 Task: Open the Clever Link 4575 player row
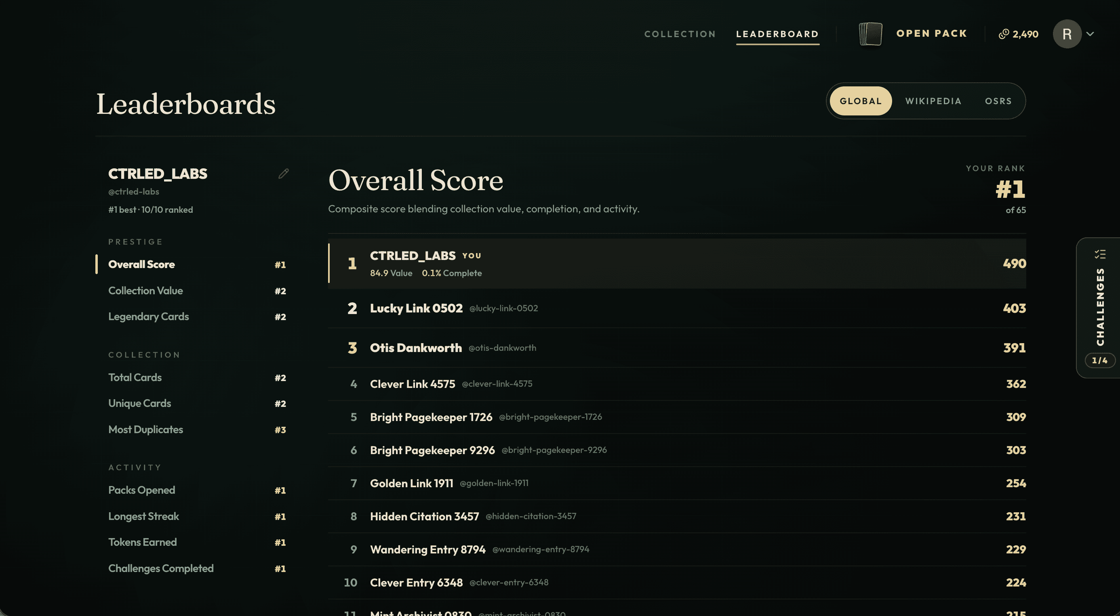(x=677, y=384)
